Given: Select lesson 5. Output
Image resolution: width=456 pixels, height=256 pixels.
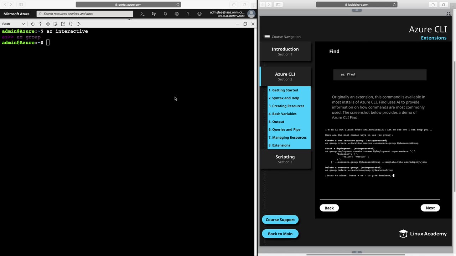Looking at the screenshot, I should 289,122.
